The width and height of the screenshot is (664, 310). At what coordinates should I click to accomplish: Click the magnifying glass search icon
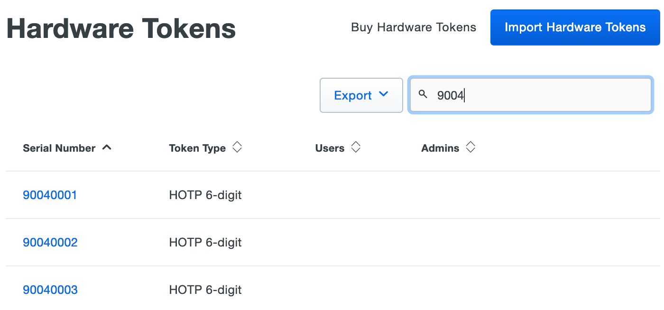pos(423,95)
